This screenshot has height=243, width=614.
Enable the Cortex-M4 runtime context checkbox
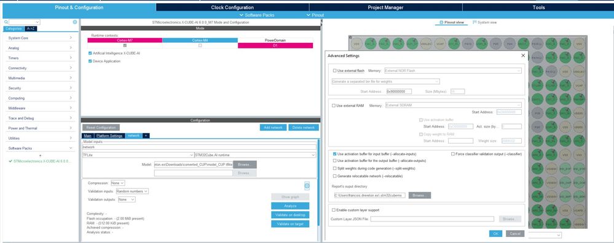click(x=200, y=45)
